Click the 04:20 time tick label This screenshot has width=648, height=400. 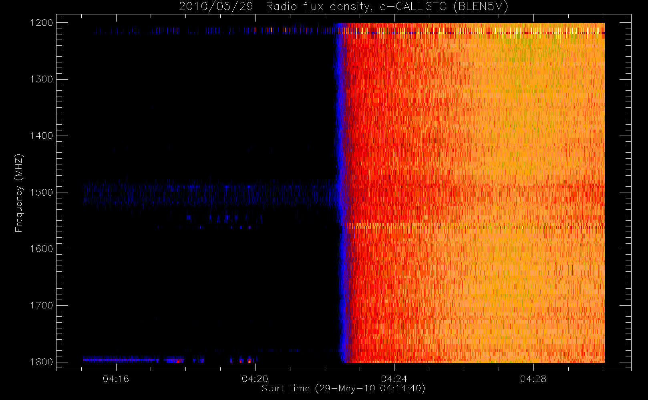tap(255, 379)
